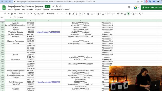Click the XLSX badge
This screenshot has width=162, height=91.
click(x=48, y=6)
